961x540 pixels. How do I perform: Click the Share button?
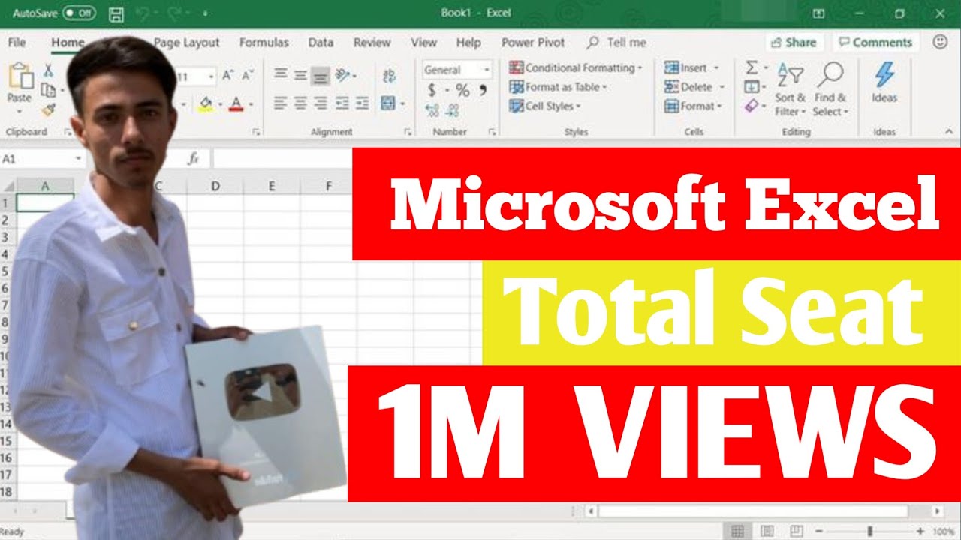click(794, 43)
